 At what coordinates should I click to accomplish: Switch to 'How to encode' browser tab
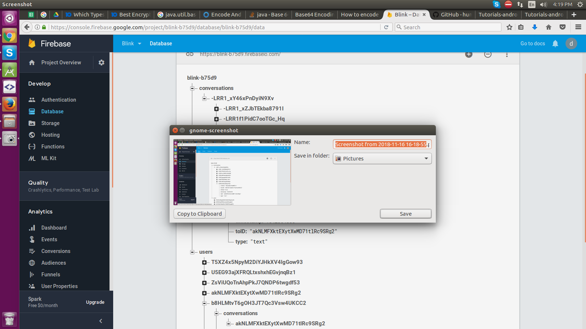pyautogui.click(x=360, y=15)
